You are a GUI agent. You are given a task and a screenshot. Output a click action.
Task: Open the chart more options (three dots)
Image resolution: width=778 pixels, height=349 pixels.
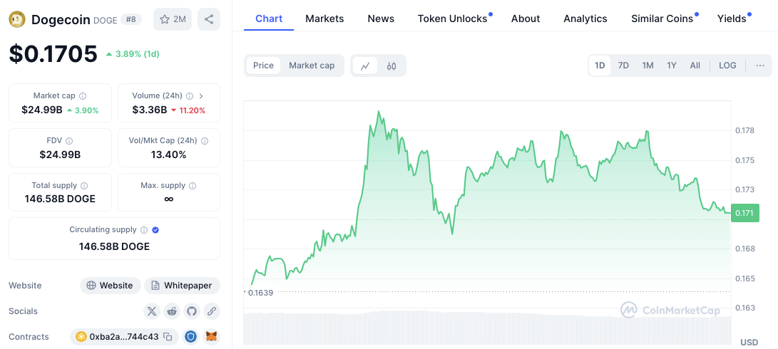click(760, 66)
